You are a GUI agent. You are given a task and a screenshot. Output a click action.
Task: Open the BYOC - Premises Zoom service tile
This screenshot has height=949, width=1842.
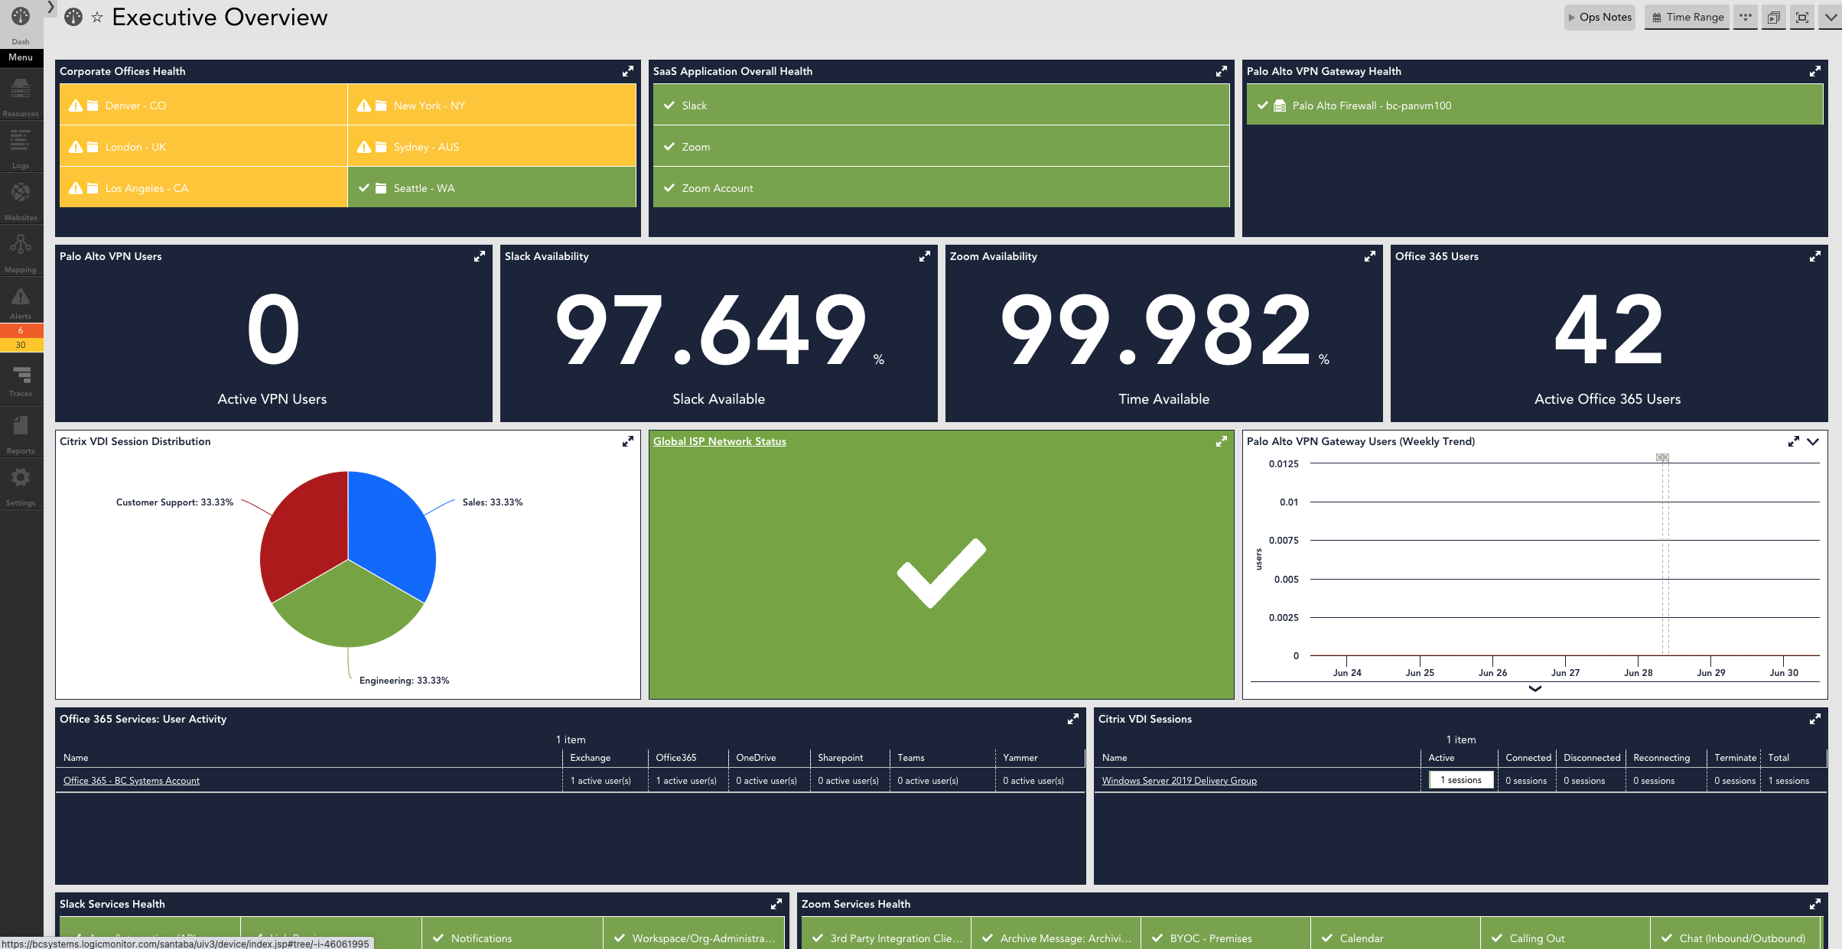[1225, 934]
